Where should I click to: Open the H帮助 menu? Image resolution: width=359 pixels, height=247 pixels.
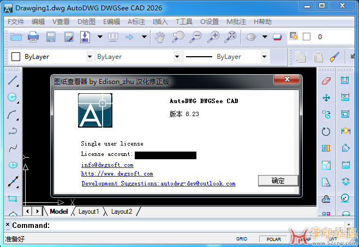pos(262,22)
